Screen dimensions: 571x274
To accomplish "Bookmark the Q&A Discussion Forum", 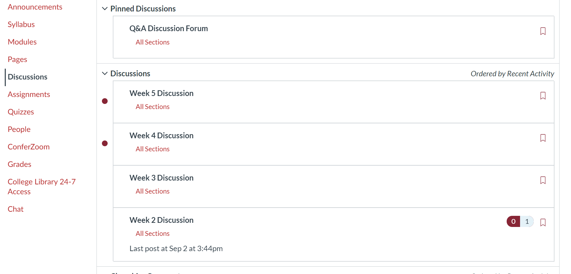I will (543, 31).
